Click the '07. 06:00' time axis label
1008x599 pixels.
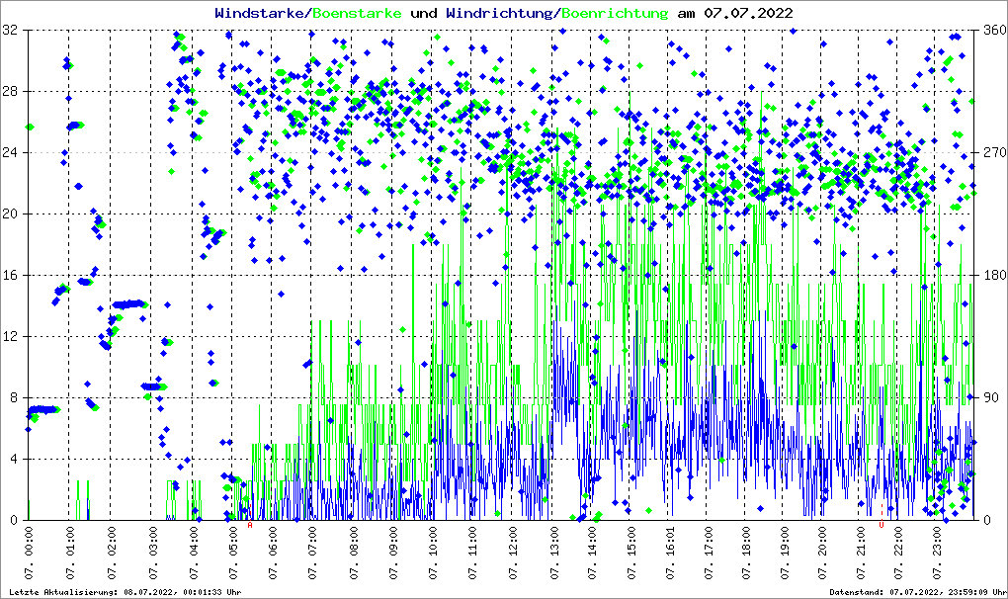point(273,554)
